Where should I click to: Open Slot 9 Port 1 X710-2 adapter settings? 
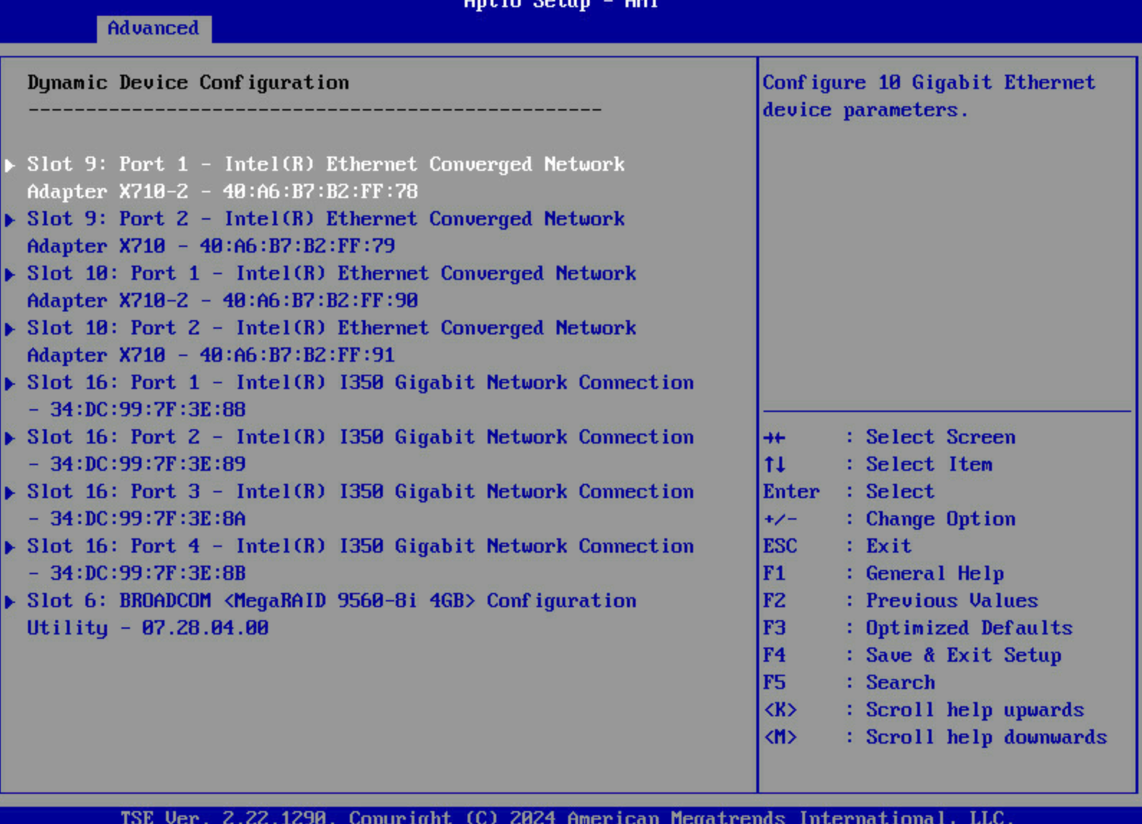[x=326, y=178]
